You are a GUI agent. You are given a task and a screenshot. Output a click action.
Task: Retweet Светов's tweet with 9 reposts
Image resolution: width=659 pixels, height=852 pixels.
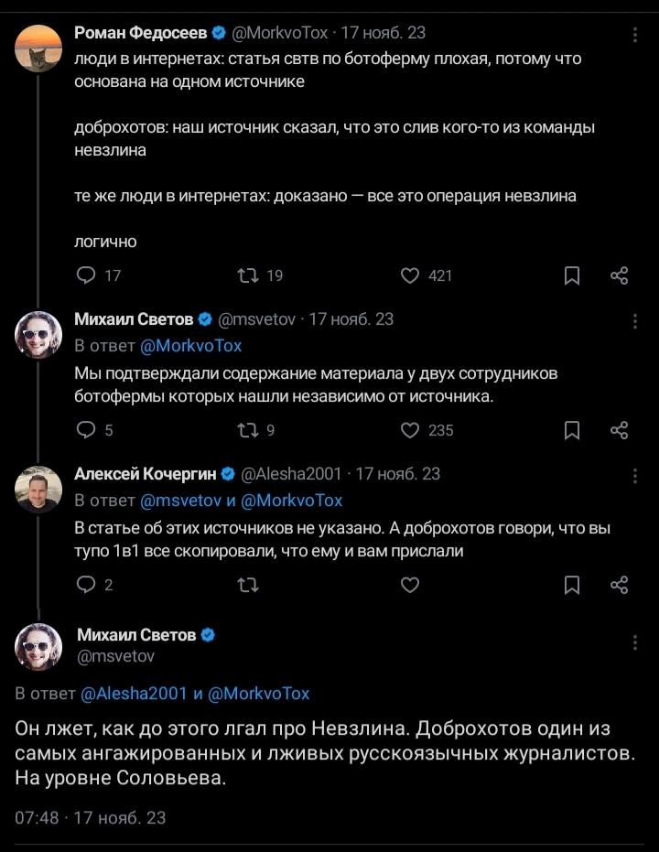tap(248, 430)
